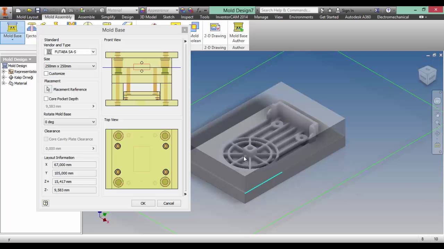Click the select priority tool icon

(x=83, y=10)
